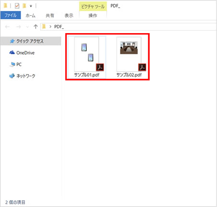Viewport: 217px width, 207px height.
Task: Click the PC computer icon
Action: click(12, 64)
